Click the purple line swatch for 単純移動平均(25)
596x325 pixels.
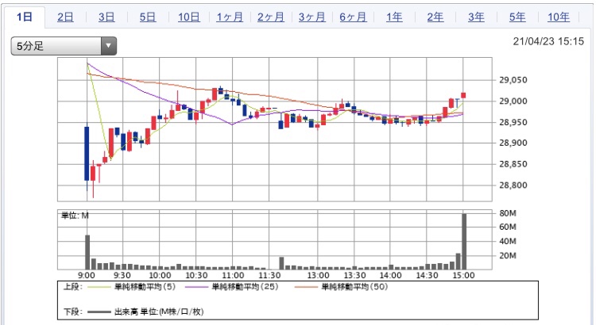196,287
